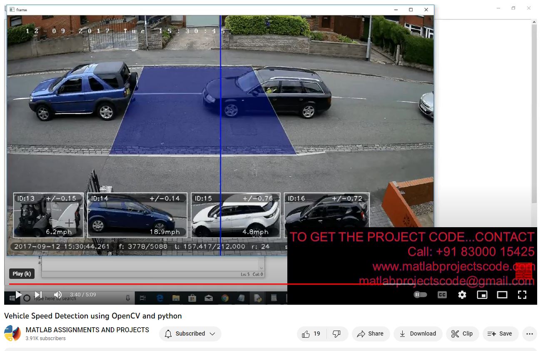Dislike the video with thumbs down

337,333
